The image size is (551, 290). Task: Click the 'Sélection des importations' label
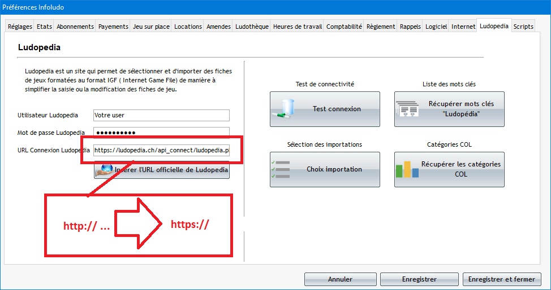pyautogui.click(x=324, y=144)
